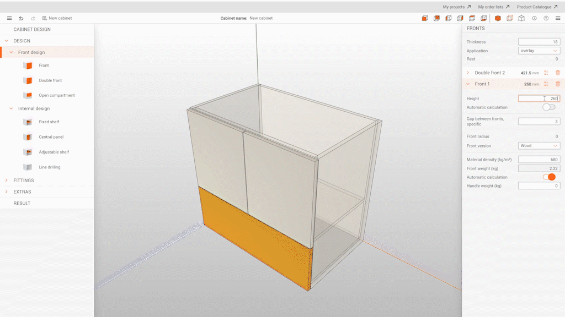Open the Product Catalogue link
The width and height of the screenshot is (565, 317).
coord(536,7)
